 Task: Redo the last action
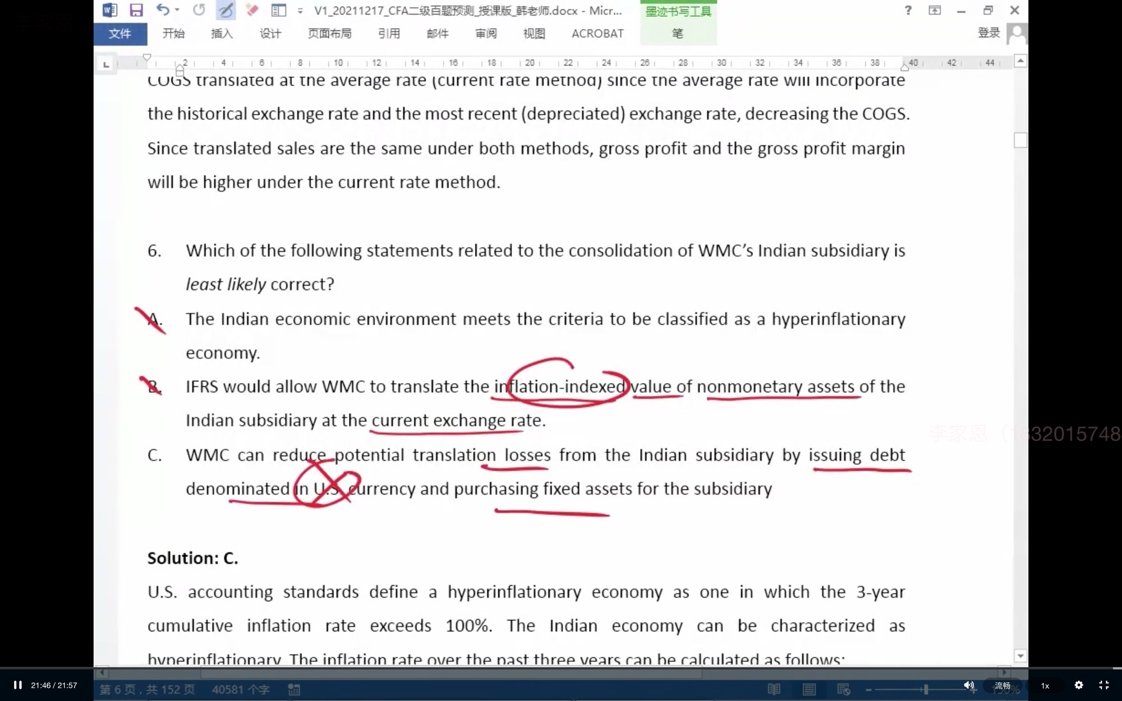[199, 10]
